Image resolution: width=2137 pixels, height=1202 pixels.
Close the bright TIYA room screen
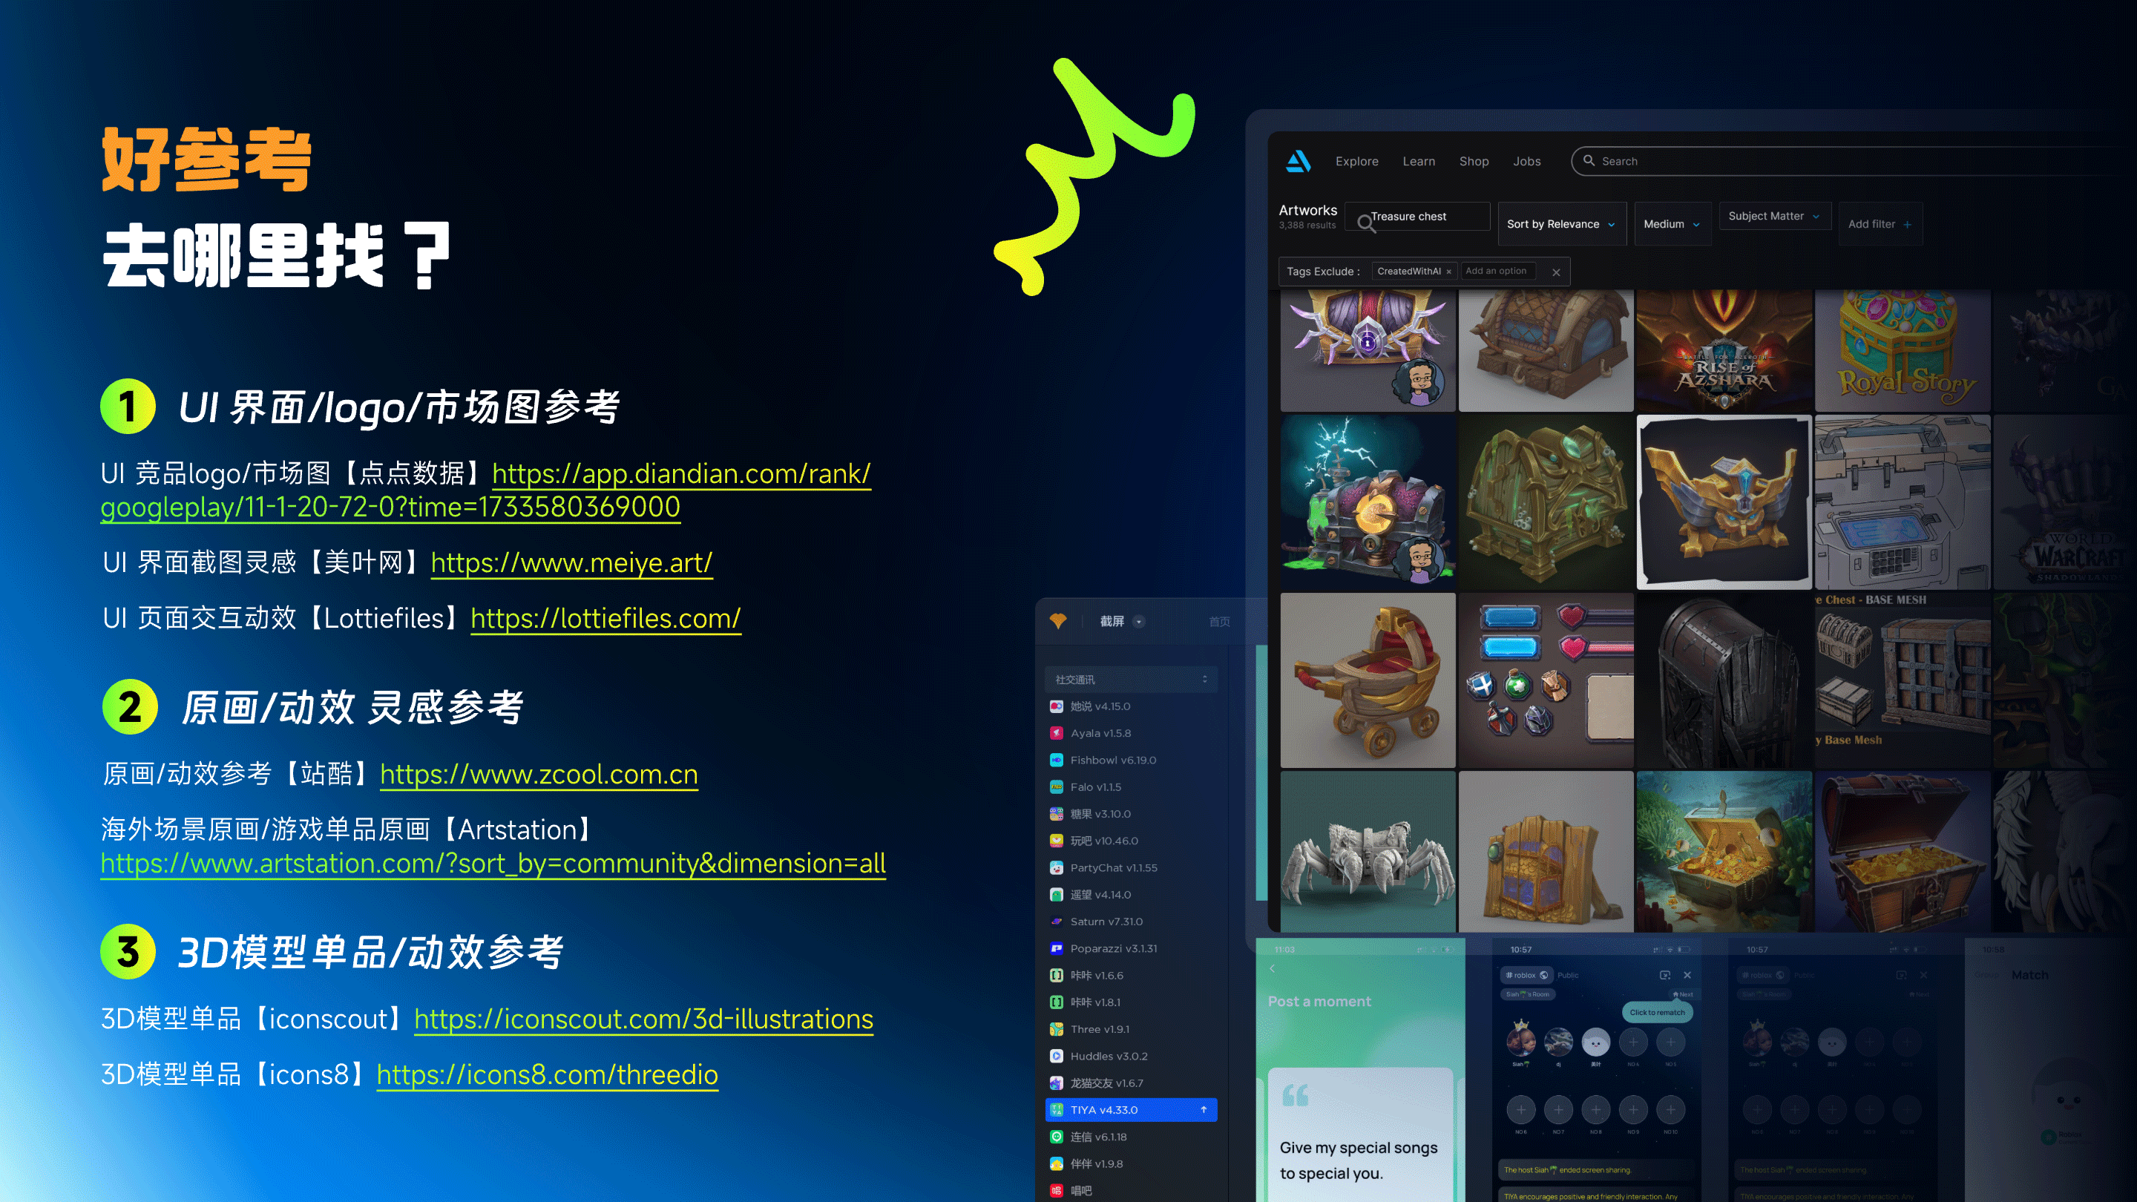(x=1687, y=976)
